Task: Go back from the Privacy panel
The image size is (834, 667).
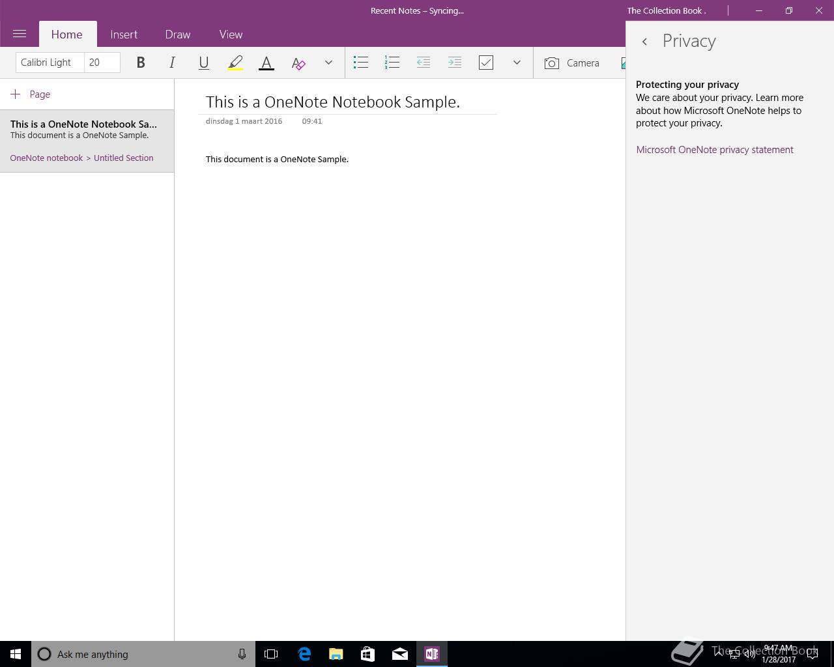Action: [644, 42]
